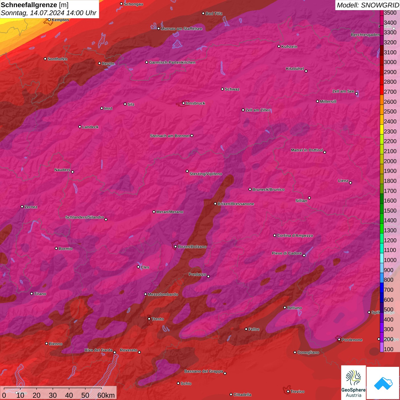Click the Schneefallgrenze [m] title
This screenshot has height=400, width=400.
point(35,5)
